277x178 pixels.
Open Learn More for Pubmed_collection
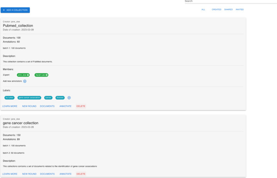click(x=10, y=106)
